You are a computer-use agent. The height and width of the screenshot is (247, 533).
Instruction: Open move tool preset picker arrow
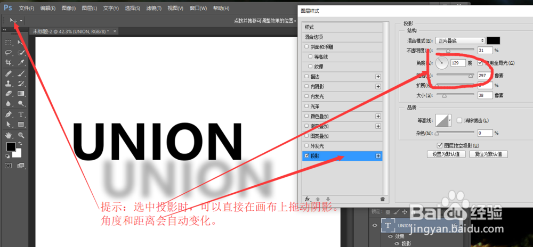tap(21, 21)
